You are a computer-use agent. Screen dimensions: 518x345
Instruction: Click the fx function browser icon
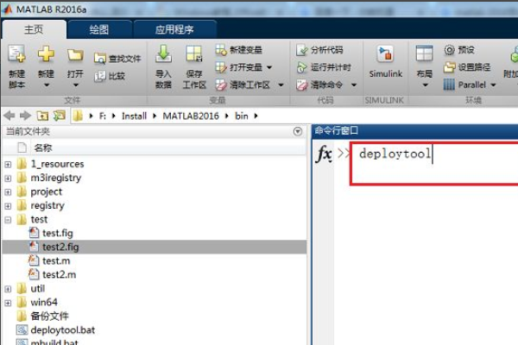tap(324, 154)
